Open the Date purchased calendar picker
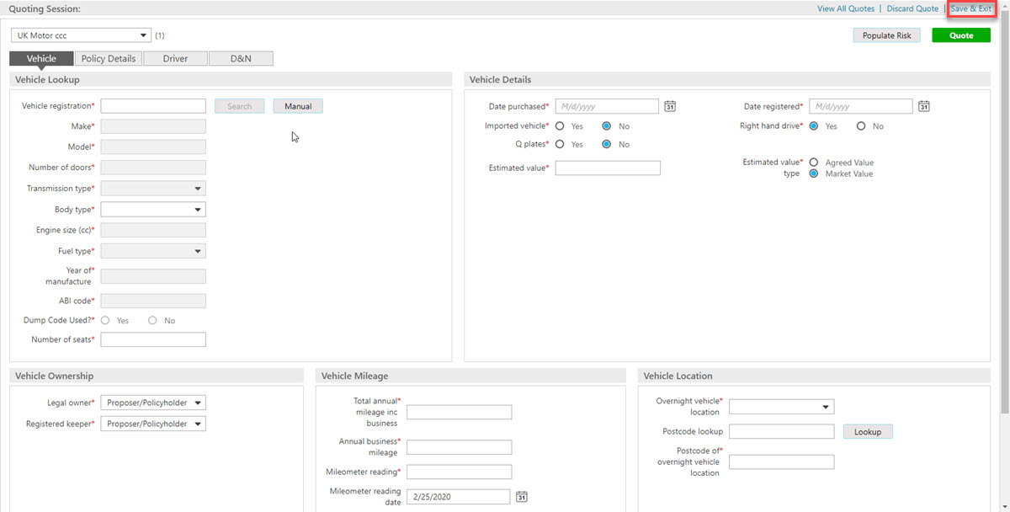This screenshot has width=1010, height=512. pyautogui.click(x=670, y=106)
